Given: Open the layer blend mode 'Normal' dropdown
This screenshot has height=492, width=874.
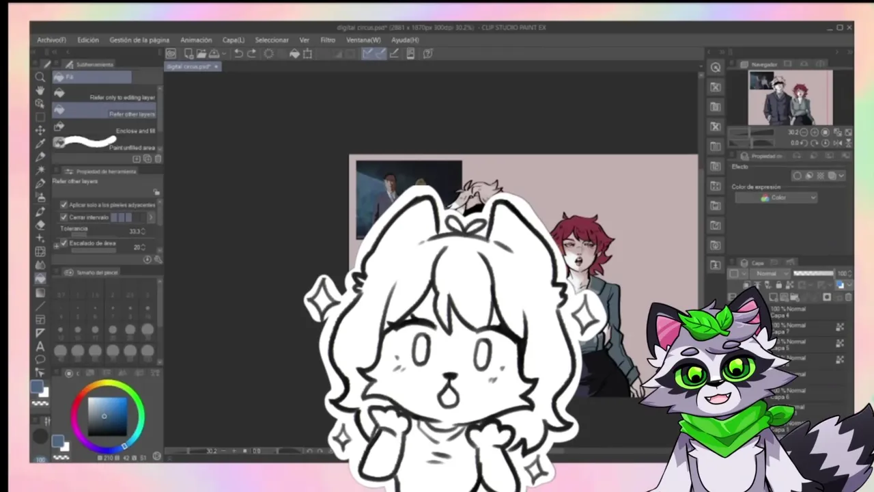Looking at the screenshot, I should 771,273.
